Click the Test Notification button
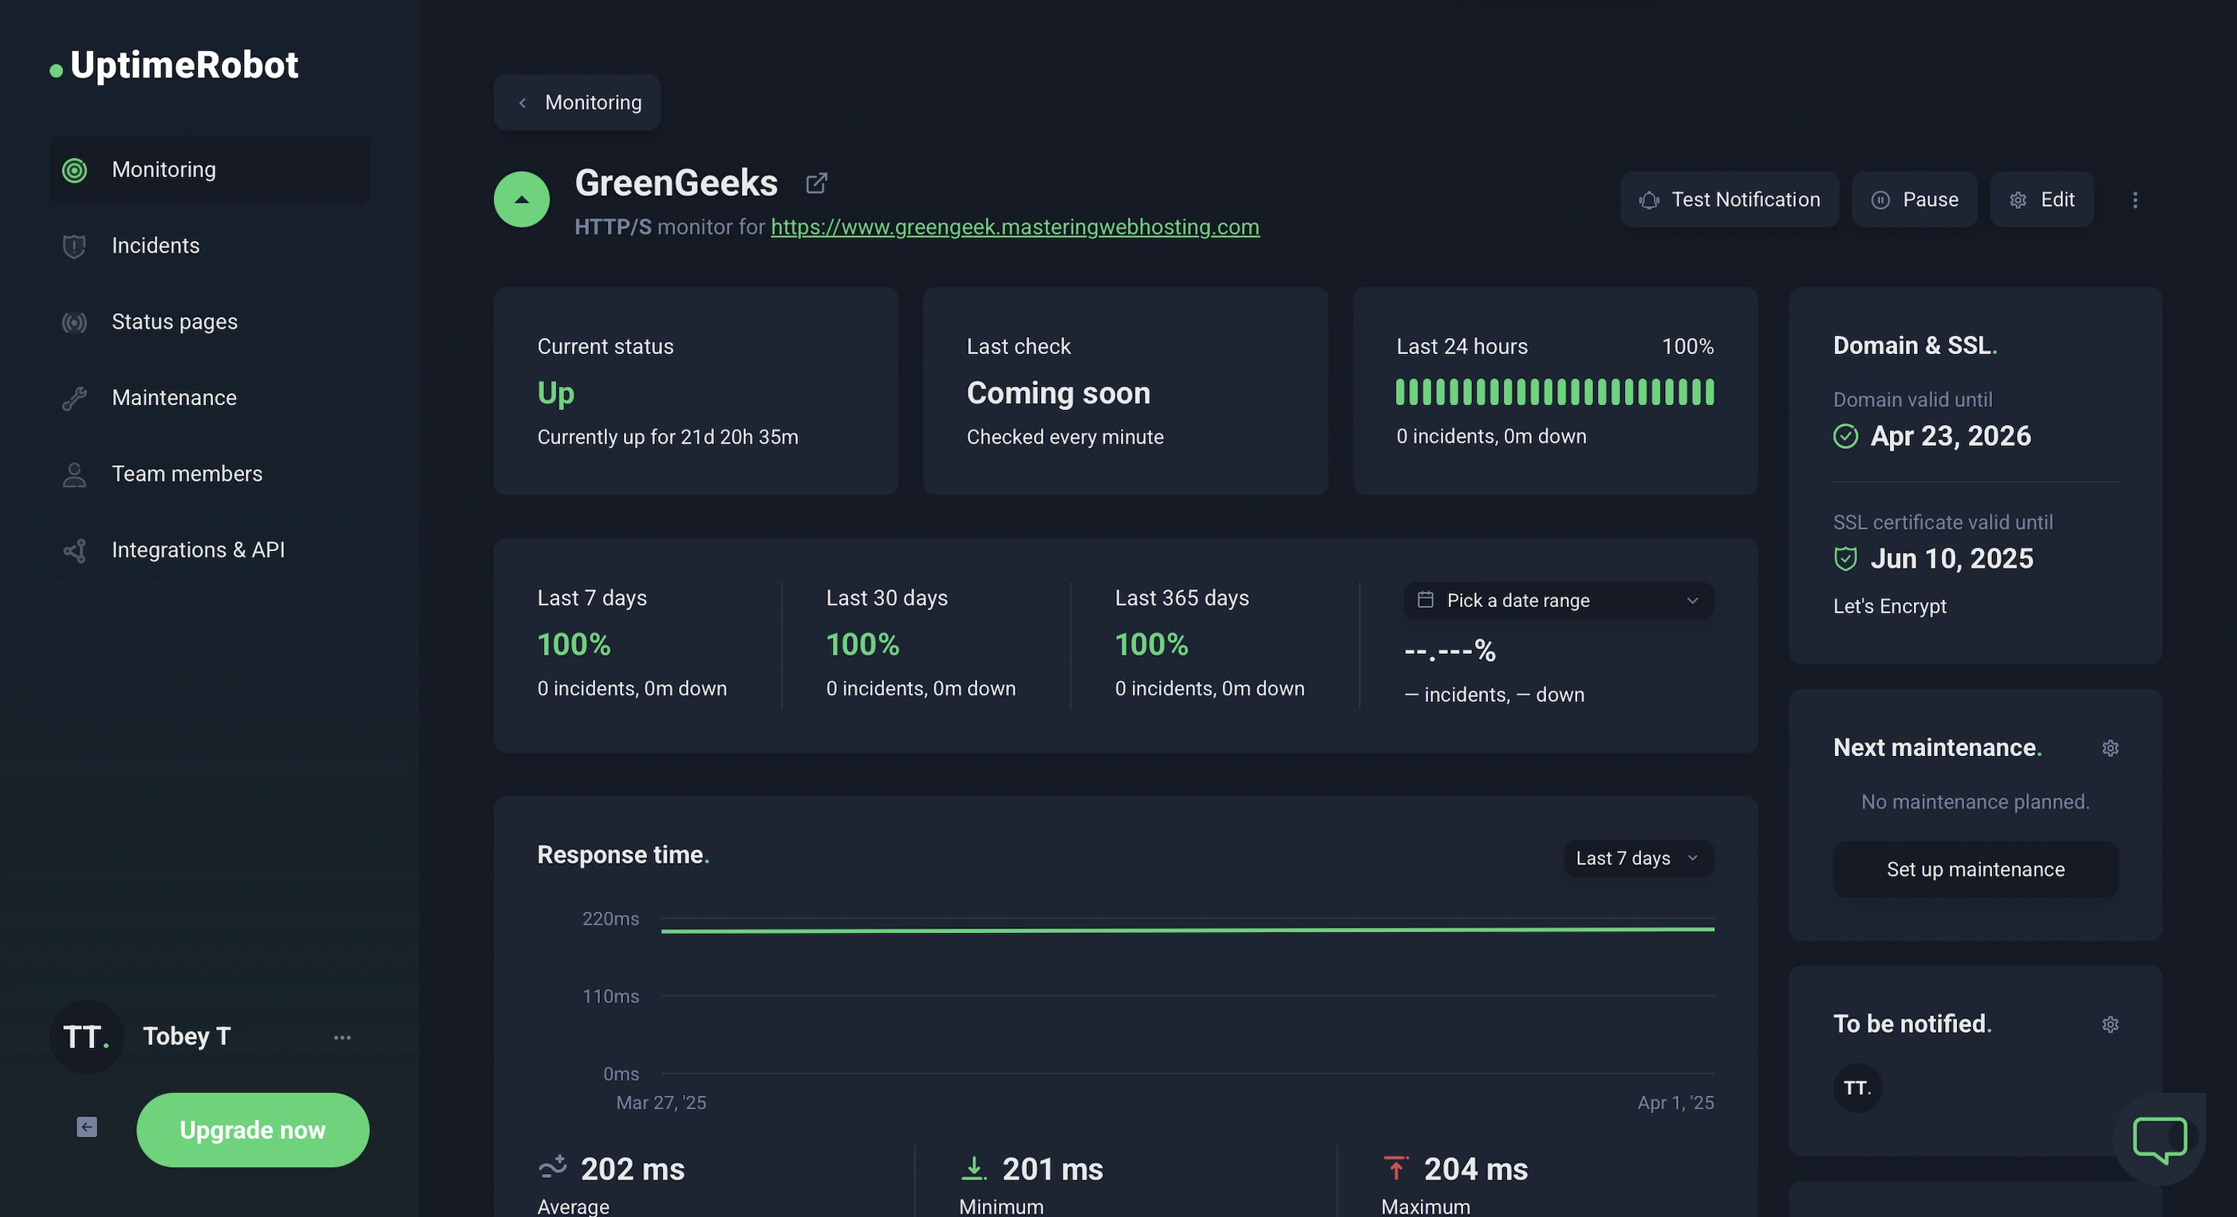This screenshot has height=1217, width=2237. tap(1729, 199)
